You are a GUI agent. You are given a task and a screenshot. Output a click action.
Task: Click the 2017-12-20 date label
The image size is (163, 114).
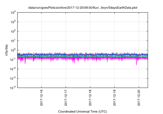(x=139, y=98)
